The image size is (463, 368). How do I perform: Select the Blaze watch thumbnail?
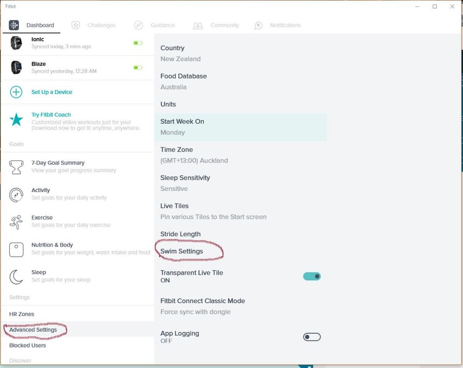16,68
